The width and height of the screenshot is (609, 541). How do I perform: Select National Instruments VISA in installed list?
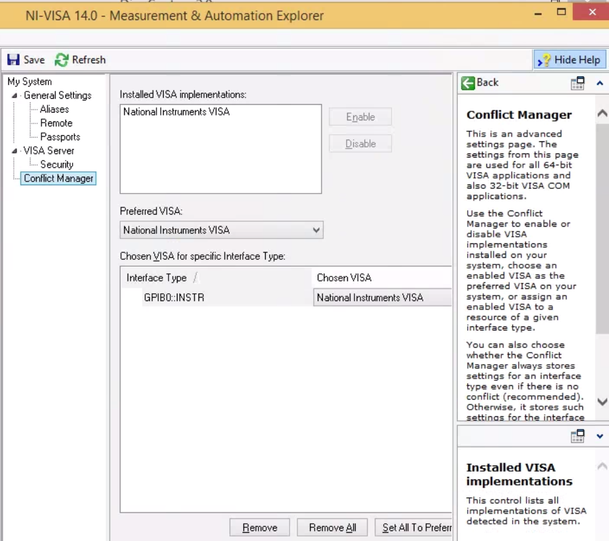[x=177, y=112]
